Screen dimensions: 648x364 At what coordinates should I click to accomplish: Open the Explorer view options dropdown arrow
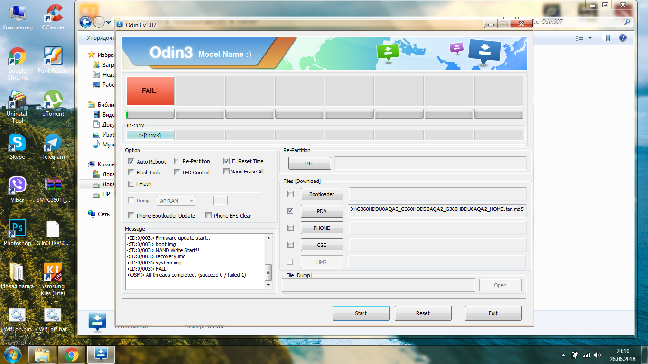pyautogui.click(x=590, y=38)
